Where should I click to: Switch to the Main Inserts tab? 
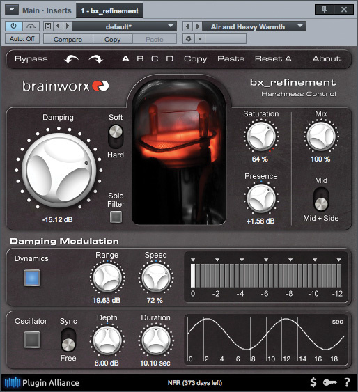pyautogui.click(x=47, y=10)
